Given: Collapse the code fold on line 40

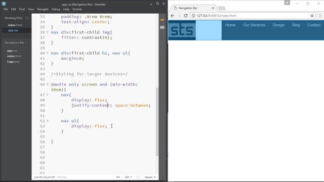Looking at the screenshot, I should 48,53.
